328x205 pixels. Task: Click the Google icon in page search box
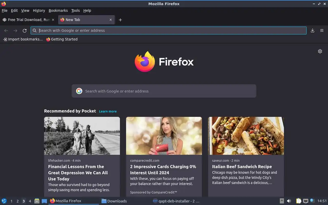coord(79,91)
